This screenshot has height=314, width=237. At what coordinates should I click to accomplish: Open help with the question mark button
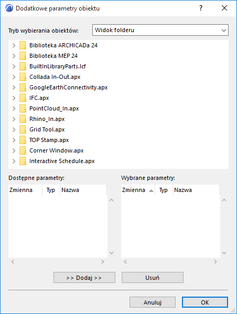(x=201, y=8)
